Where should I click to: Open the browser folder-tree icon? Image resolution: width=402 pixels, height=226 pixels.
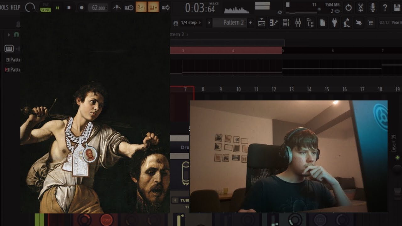point(310,23)
